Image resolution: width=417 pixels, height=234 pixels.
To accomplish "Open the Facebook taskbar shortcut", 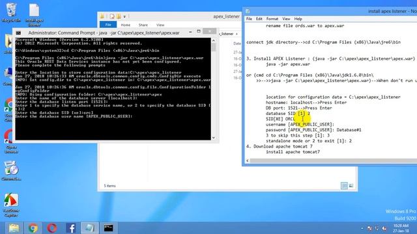I will point(71,228).
